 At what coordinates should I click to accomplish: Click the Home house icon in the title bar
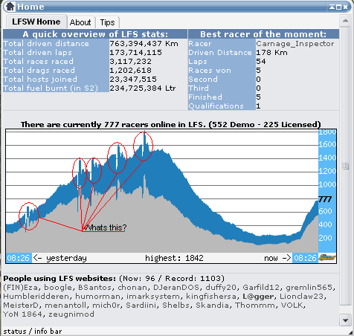click(10, 6)
